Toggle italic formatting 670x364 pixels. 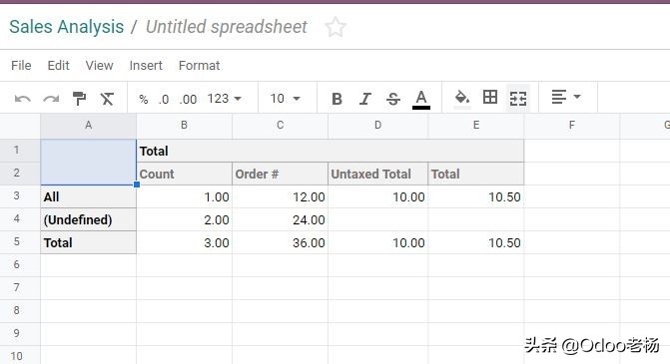pyautogui.click(x=364, y=99)
